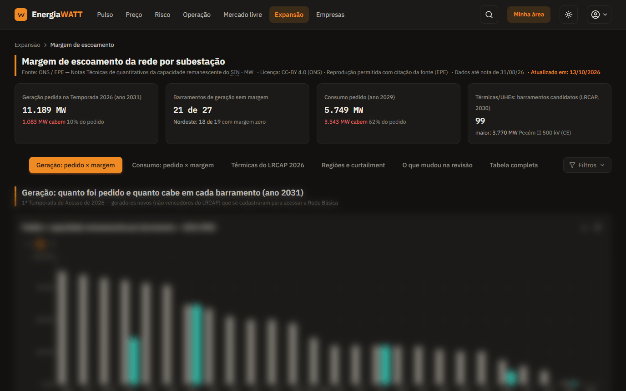The image size is (626, 391).
Task: Navigate to Operação
Action: click(x=197, y=15)
